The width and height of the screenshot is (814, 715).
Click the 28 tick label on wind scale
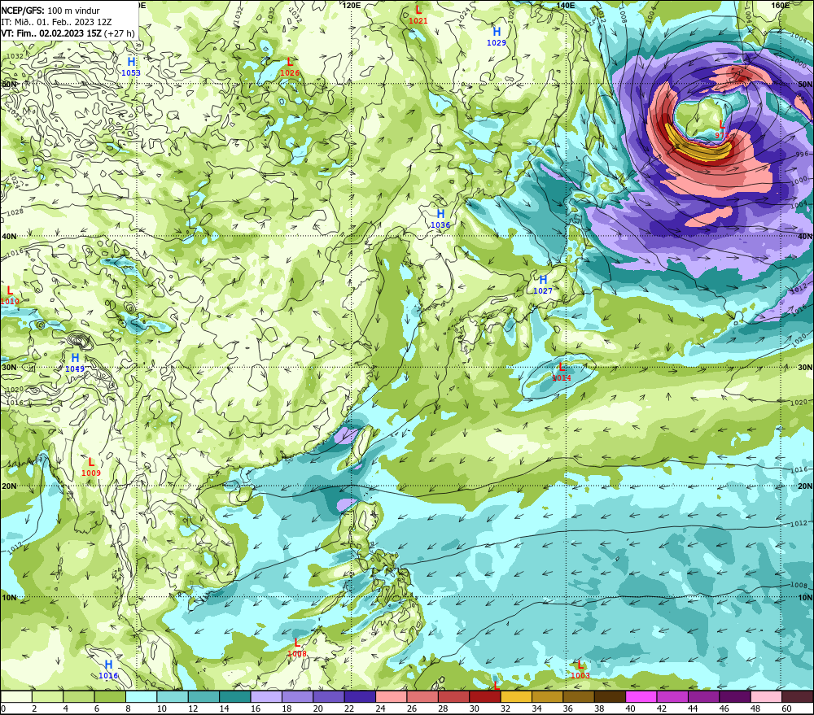pyautogui.click(x=443, y=708)
